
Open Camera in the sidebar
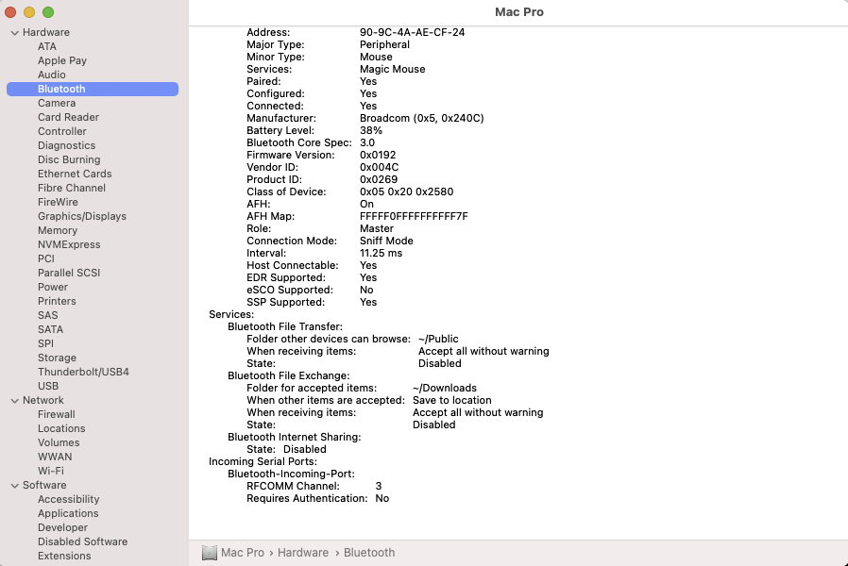[57, 103]
